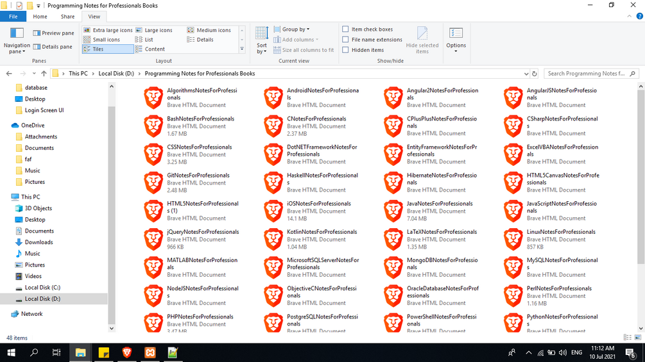Refresh the current folder

click(x=535, y=74)
